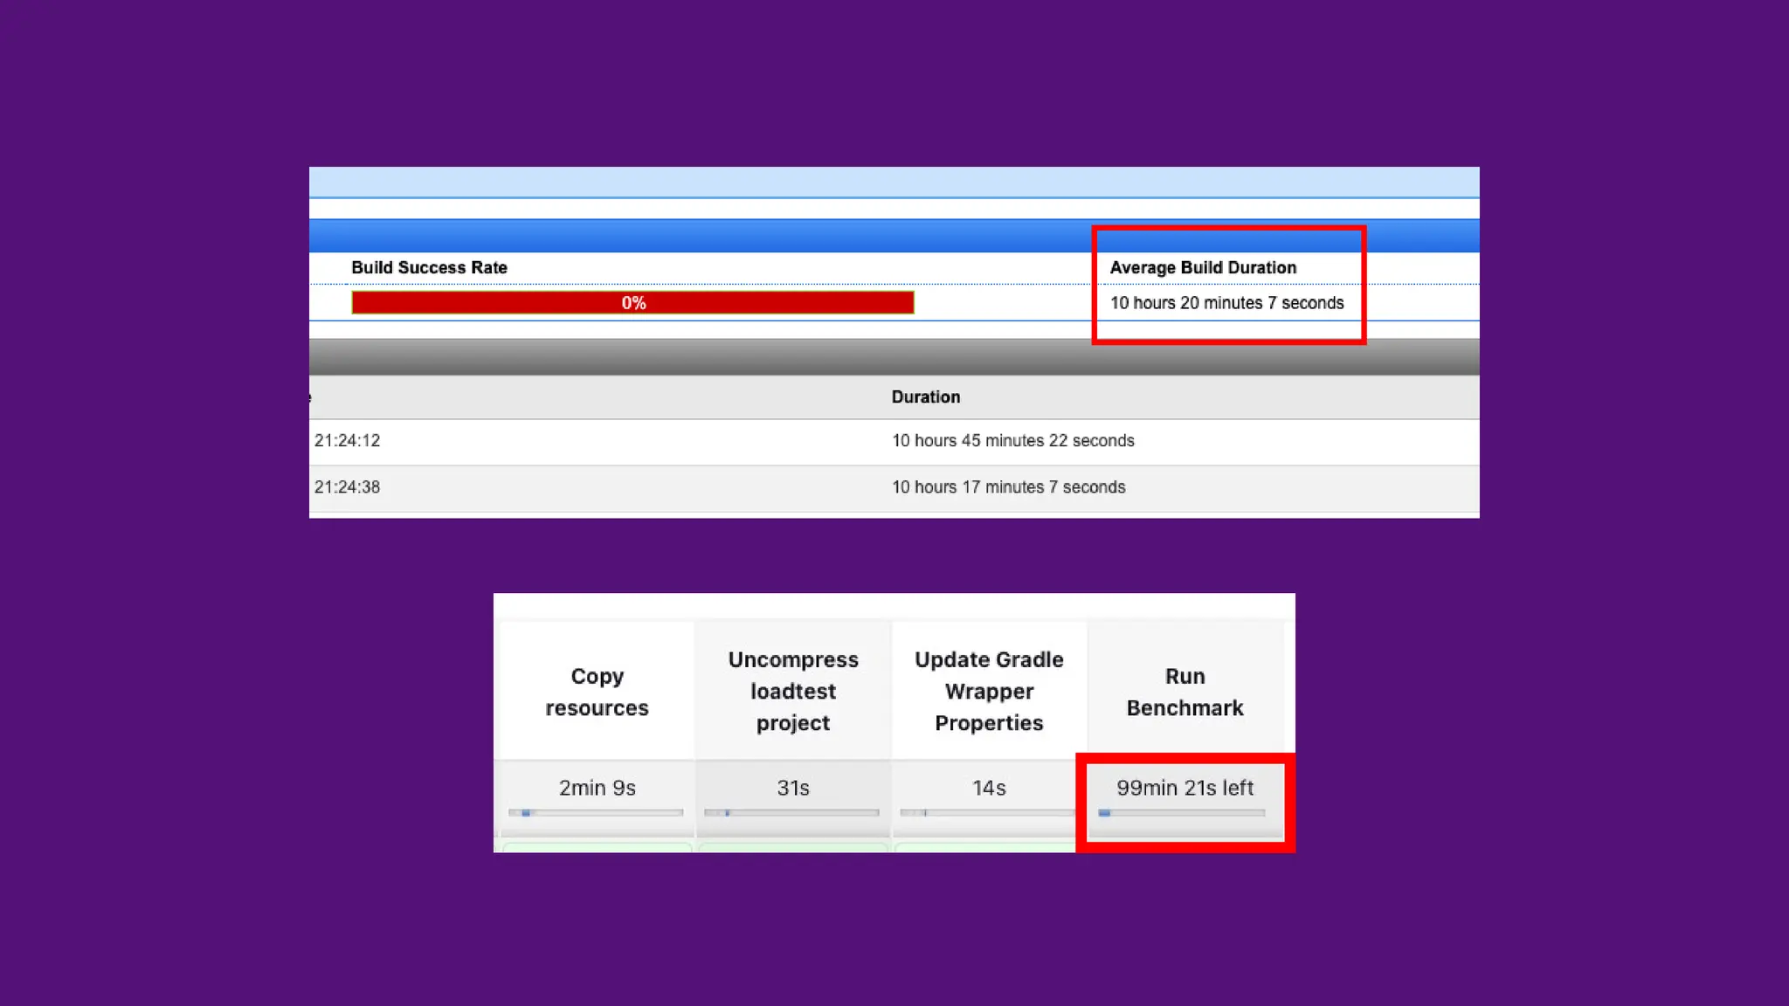The image size is (1789, 1006).
Task: Click progress bar under 2min 9s
Action: tap(596, 813)
